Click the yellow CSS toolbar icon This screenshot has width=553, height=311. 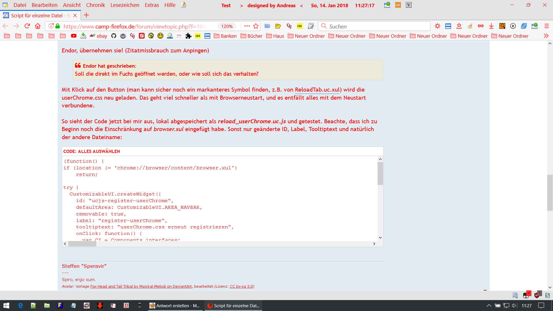(300, 26)
